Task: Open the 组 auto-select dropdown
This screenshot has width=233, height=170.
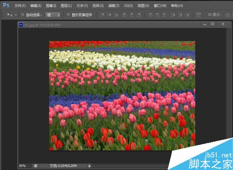Action: coord(53,15)
